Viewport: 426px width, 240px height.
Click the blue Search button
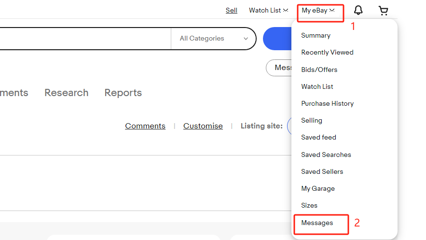(277, 39)
